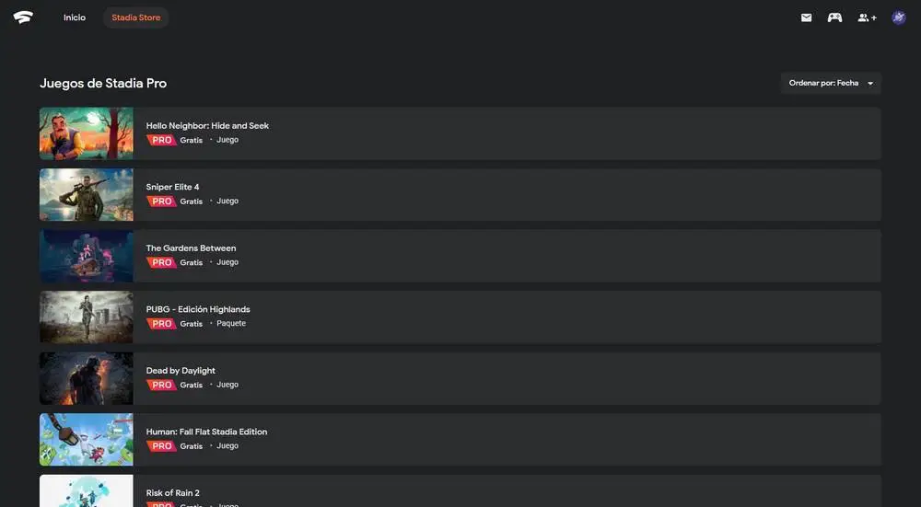Open PUBG - Edición Highlands title
The image size is (921, 507).
point(198,309)
